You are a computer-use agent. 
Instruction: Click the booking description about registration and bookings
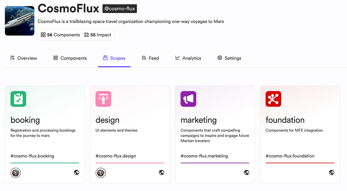coord(43,133)
